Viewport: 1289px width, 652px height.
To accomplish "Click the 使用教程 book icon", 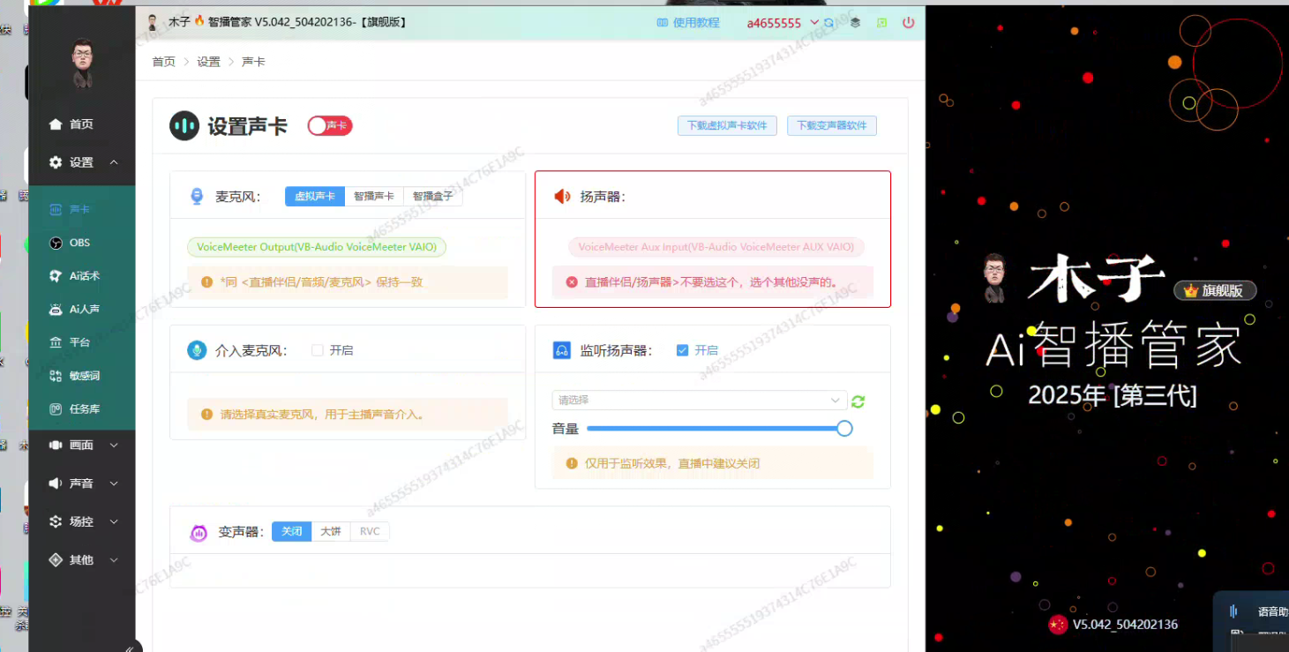I will [x=663, y=23].
